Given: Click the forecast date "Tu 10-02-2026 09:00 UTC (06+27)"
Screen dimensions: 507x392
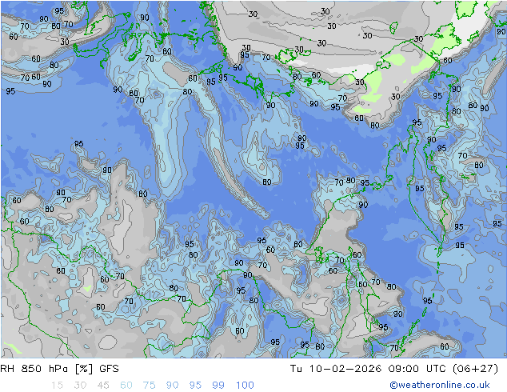Looking at the screenshot, I should pos(394,369).
